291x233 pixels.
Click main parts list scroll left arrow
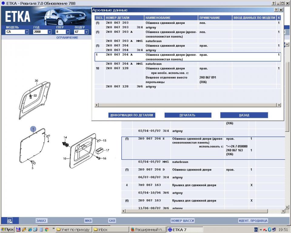pyautogui.click(x=123, y=211)
